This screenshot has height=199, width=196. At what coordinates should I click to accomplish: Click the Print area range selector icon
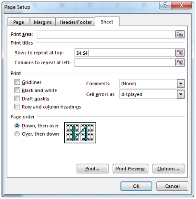pyautogui.click(x=180, y=34)
